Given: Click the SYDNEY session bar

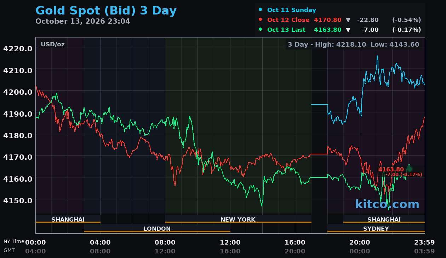Looking at the screenshot, I should click(x=376, y=229).
